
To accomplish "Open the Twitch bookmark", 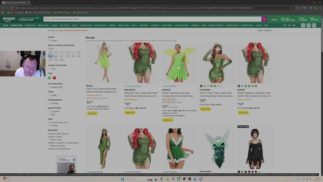I will pyautogui.click(x=29, y=12).
